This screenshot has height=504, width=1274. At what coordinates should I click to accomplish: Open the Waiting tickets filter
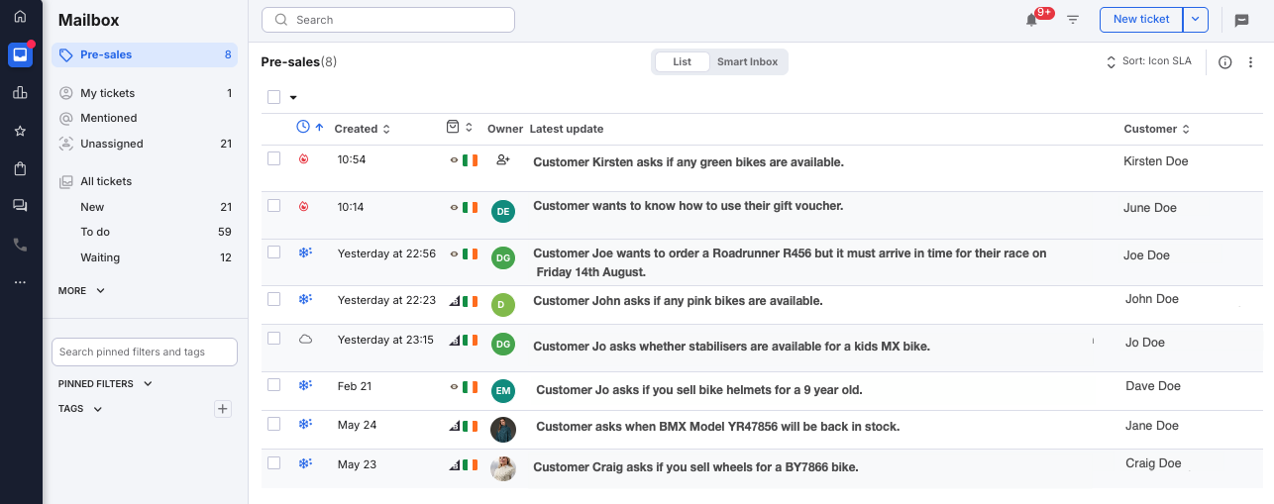coord(145,257)
